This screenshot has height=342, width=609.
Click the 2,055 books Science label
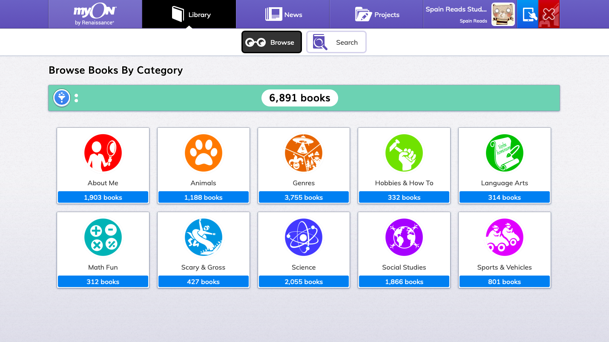tap(304, 282)
